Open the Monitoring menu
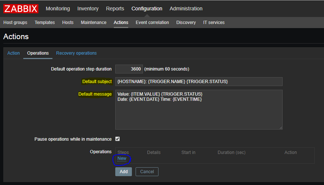 click(x=58, y=8)
